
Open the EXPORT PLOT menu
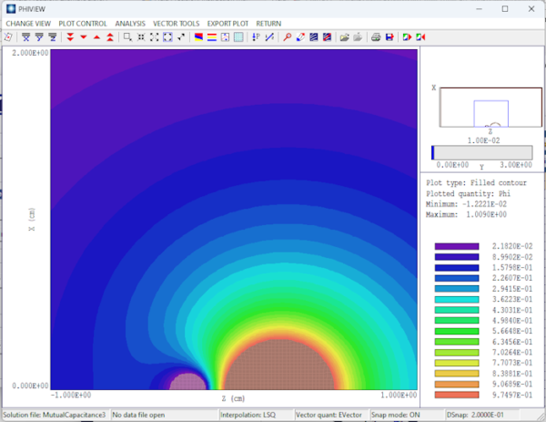pyautogui.click(x=227, y=24)
